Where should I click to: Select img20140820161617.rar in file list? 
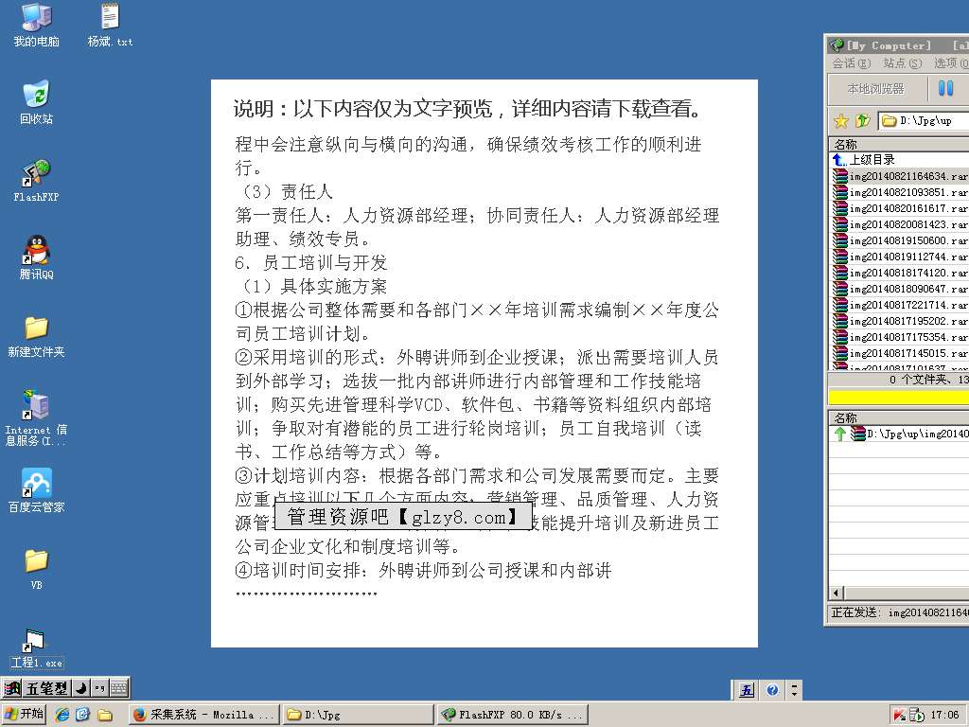pos(900,208)
